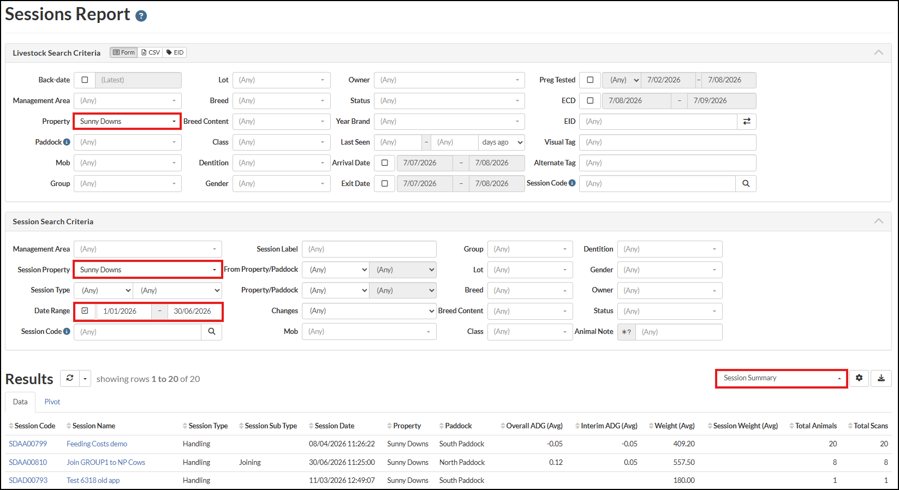Switch to the Pivot tab
Image resolution: width=899 pixels, height=490 pixels.
pyautogui.click(x=52, y=402)
